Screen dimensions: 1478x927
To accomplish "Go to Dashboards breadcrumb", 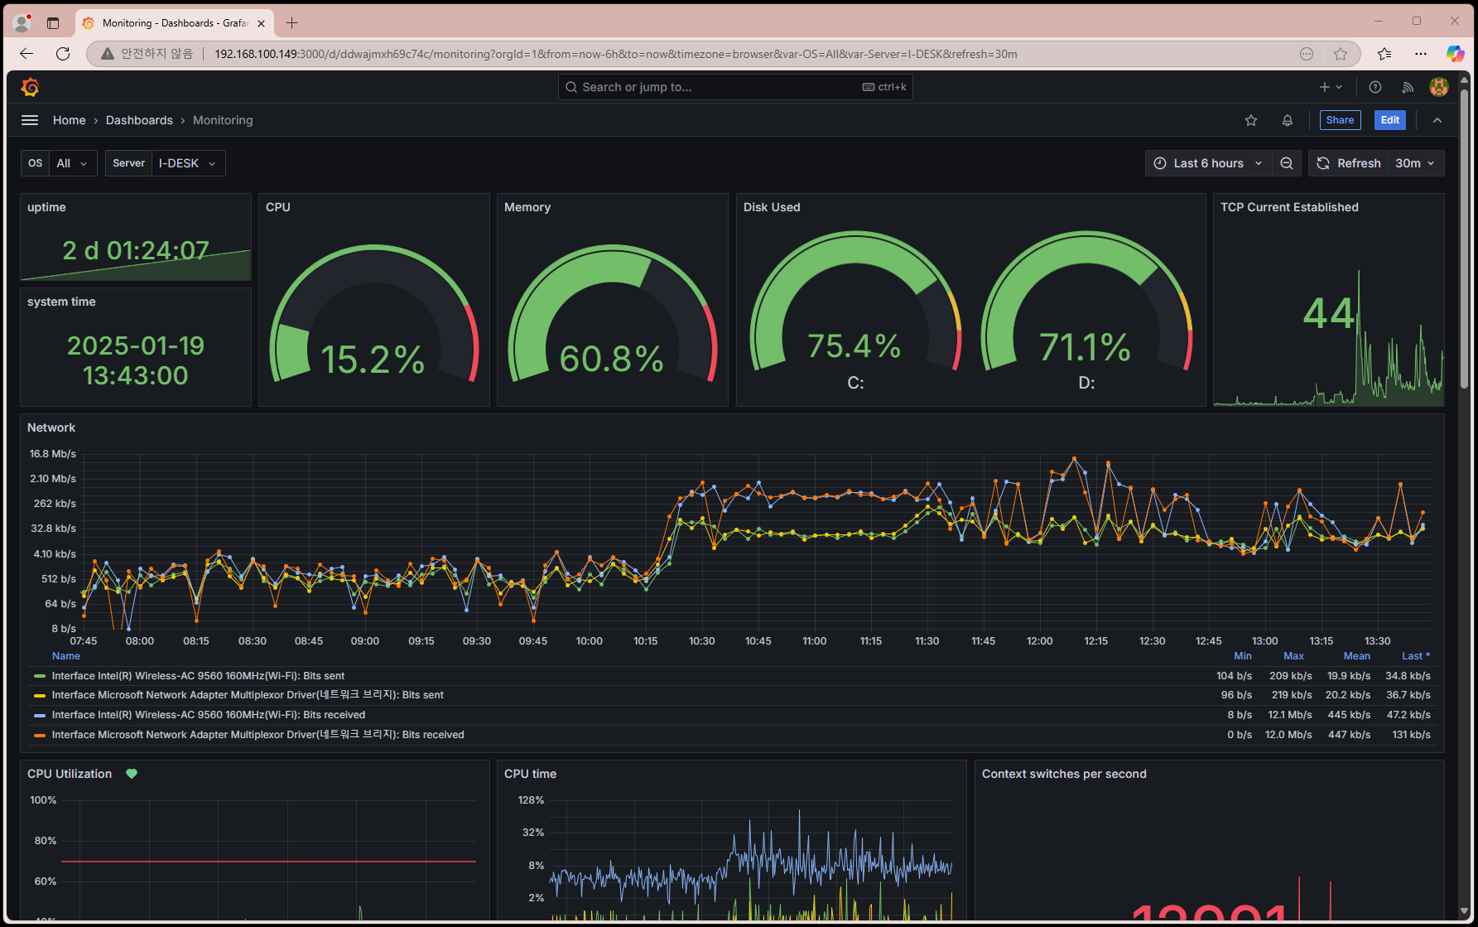I will pos(139,120).
